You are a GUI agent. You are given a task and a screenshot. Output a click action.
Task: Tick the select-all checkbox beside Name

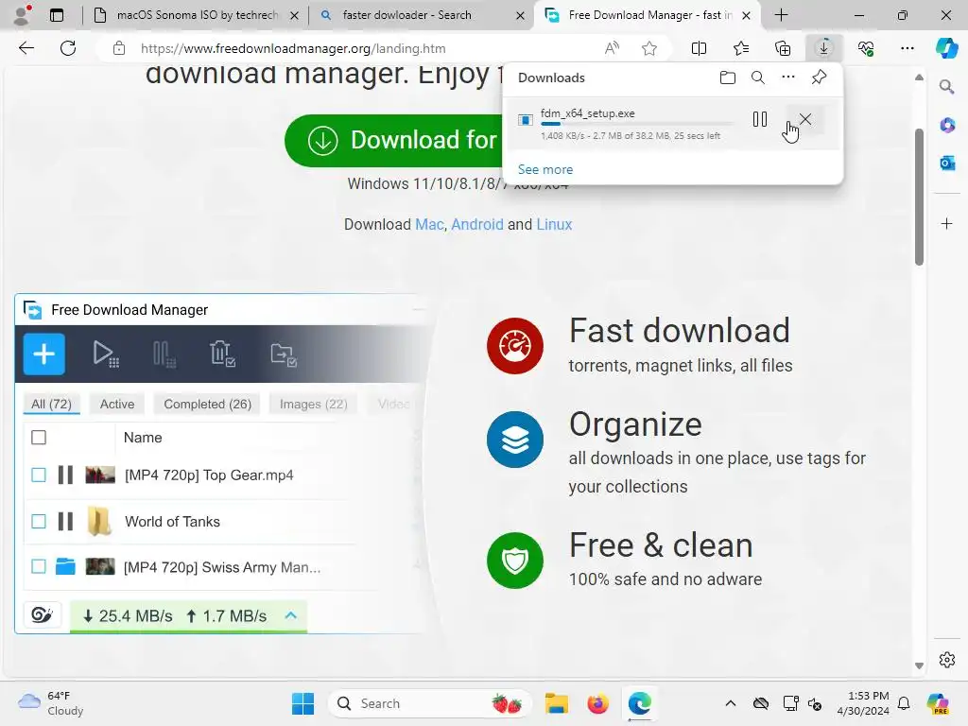39,438
